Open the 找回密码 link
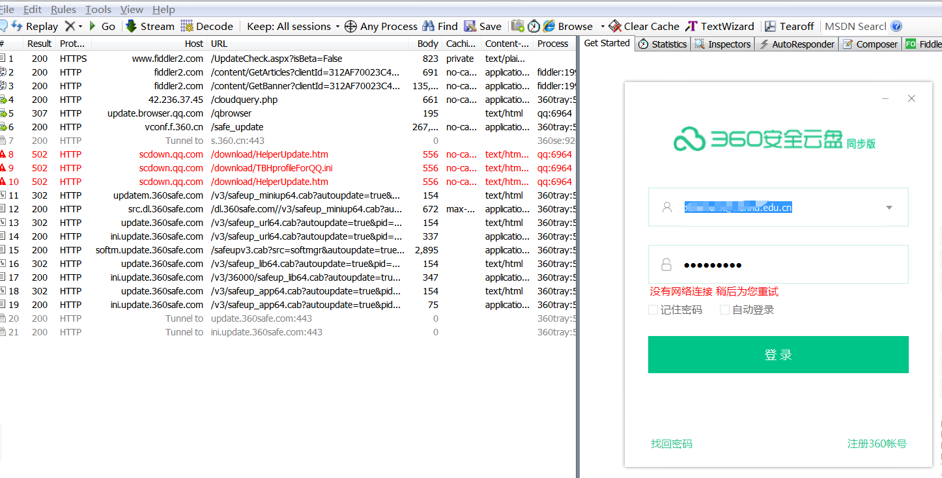 (672, 443)
